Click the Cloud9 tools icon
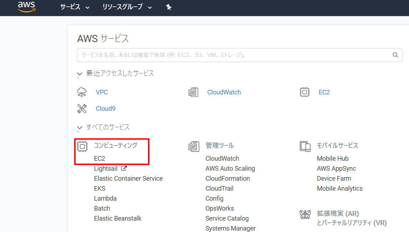The image size is (409, 232). pos(82,109)
